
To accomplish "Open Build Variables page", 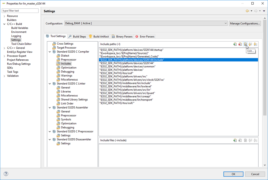I will 20,28.
